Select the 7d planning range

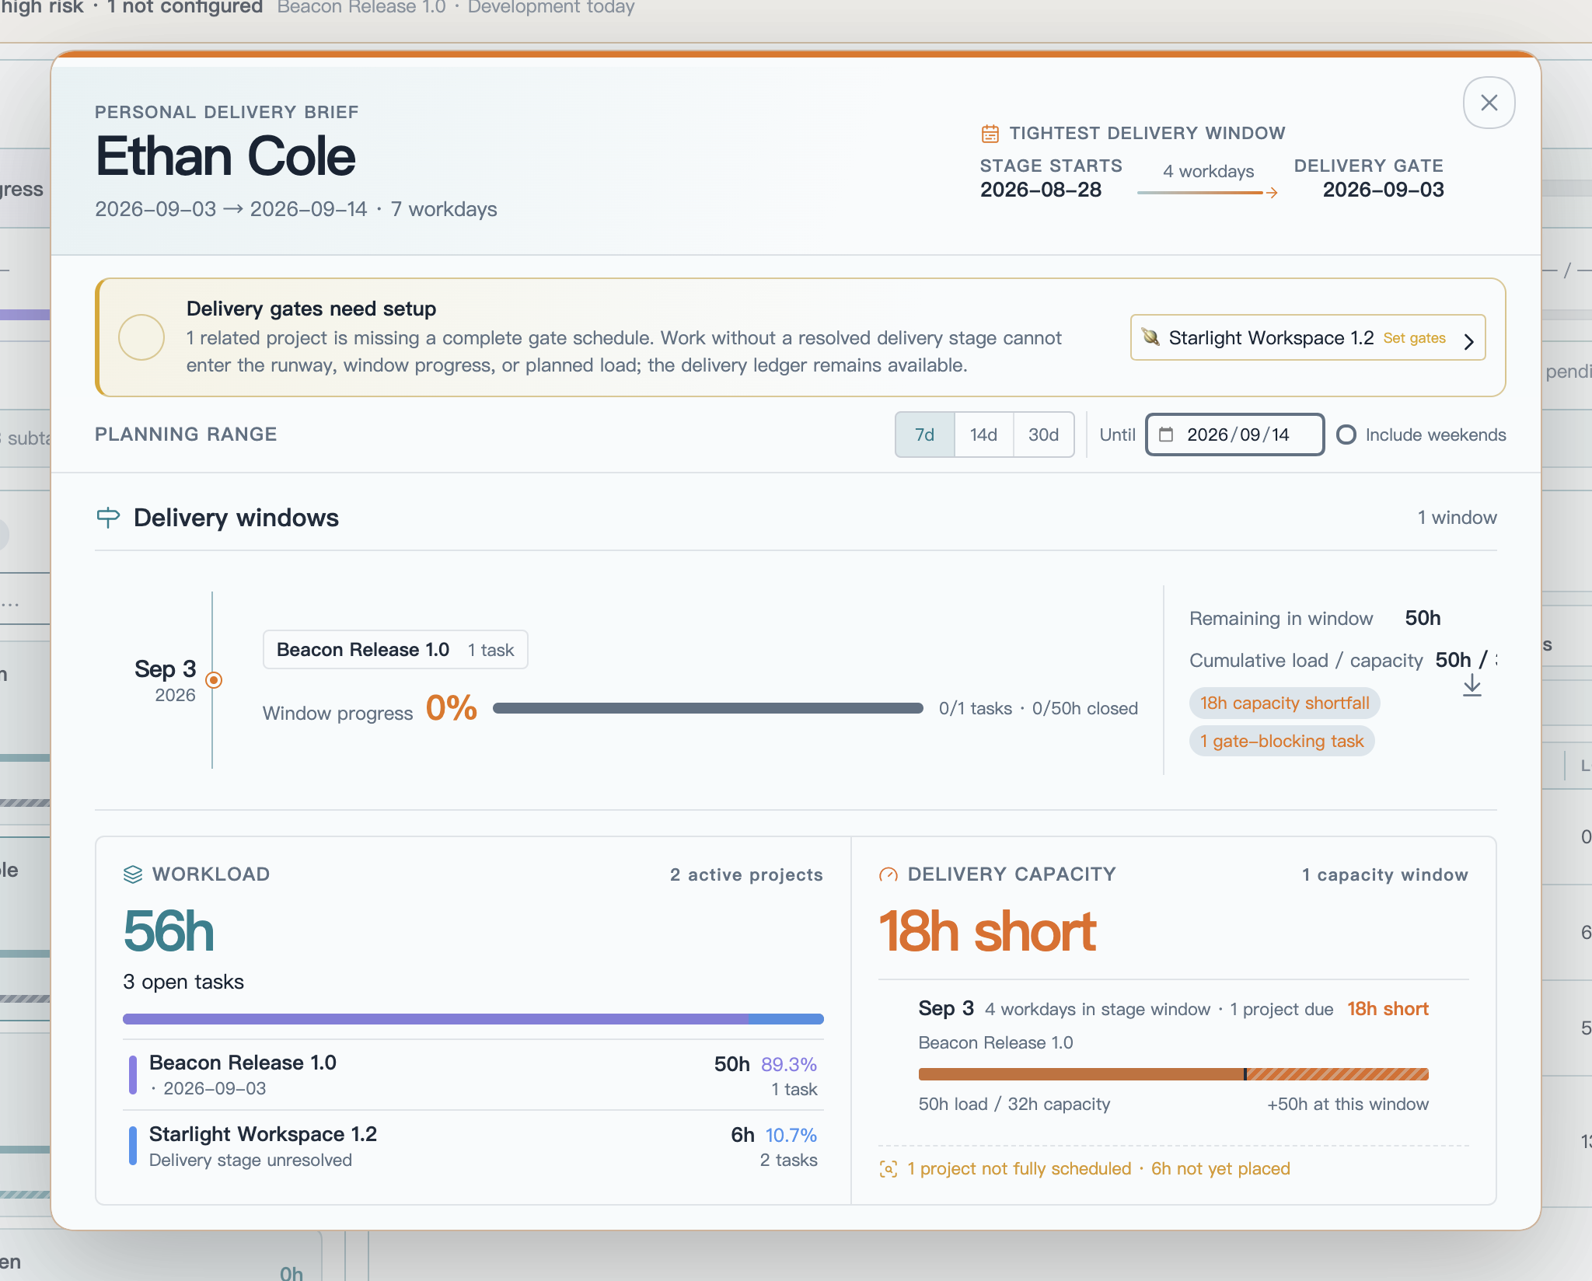pos(924,435)
